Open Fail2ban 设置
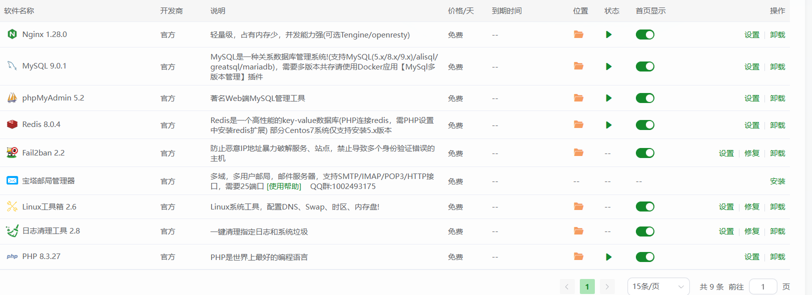The height and width of the screenshot is (295, 812). [x=726, y=153]
